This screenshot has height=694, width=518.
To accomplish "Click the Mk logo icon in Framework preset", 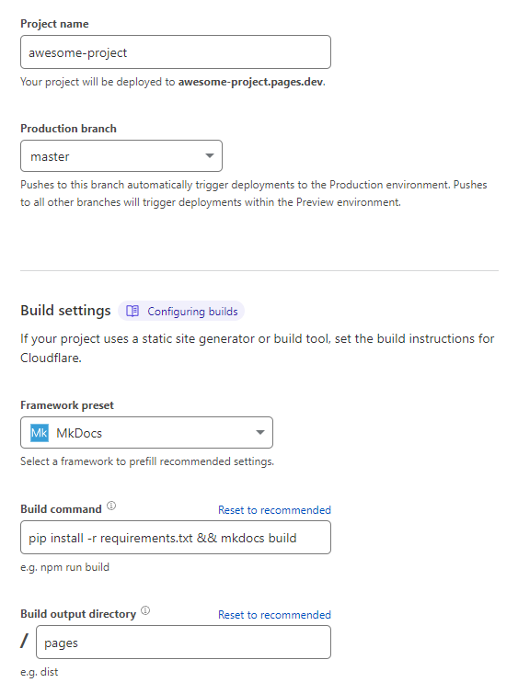I will coord(39,433).
